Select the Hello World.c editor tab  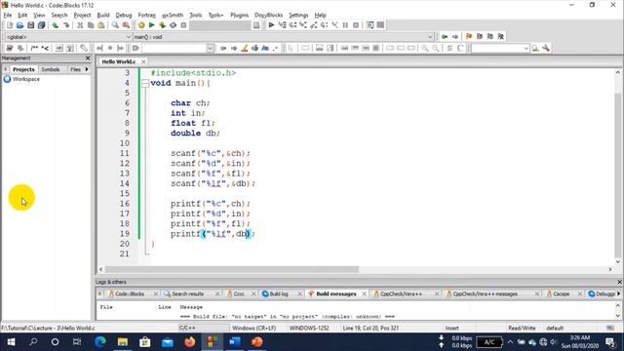[119, 61]
